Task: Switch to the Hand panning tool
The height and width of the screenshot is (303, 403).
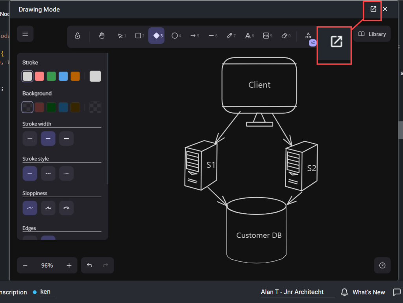Action: pos(102,35)
